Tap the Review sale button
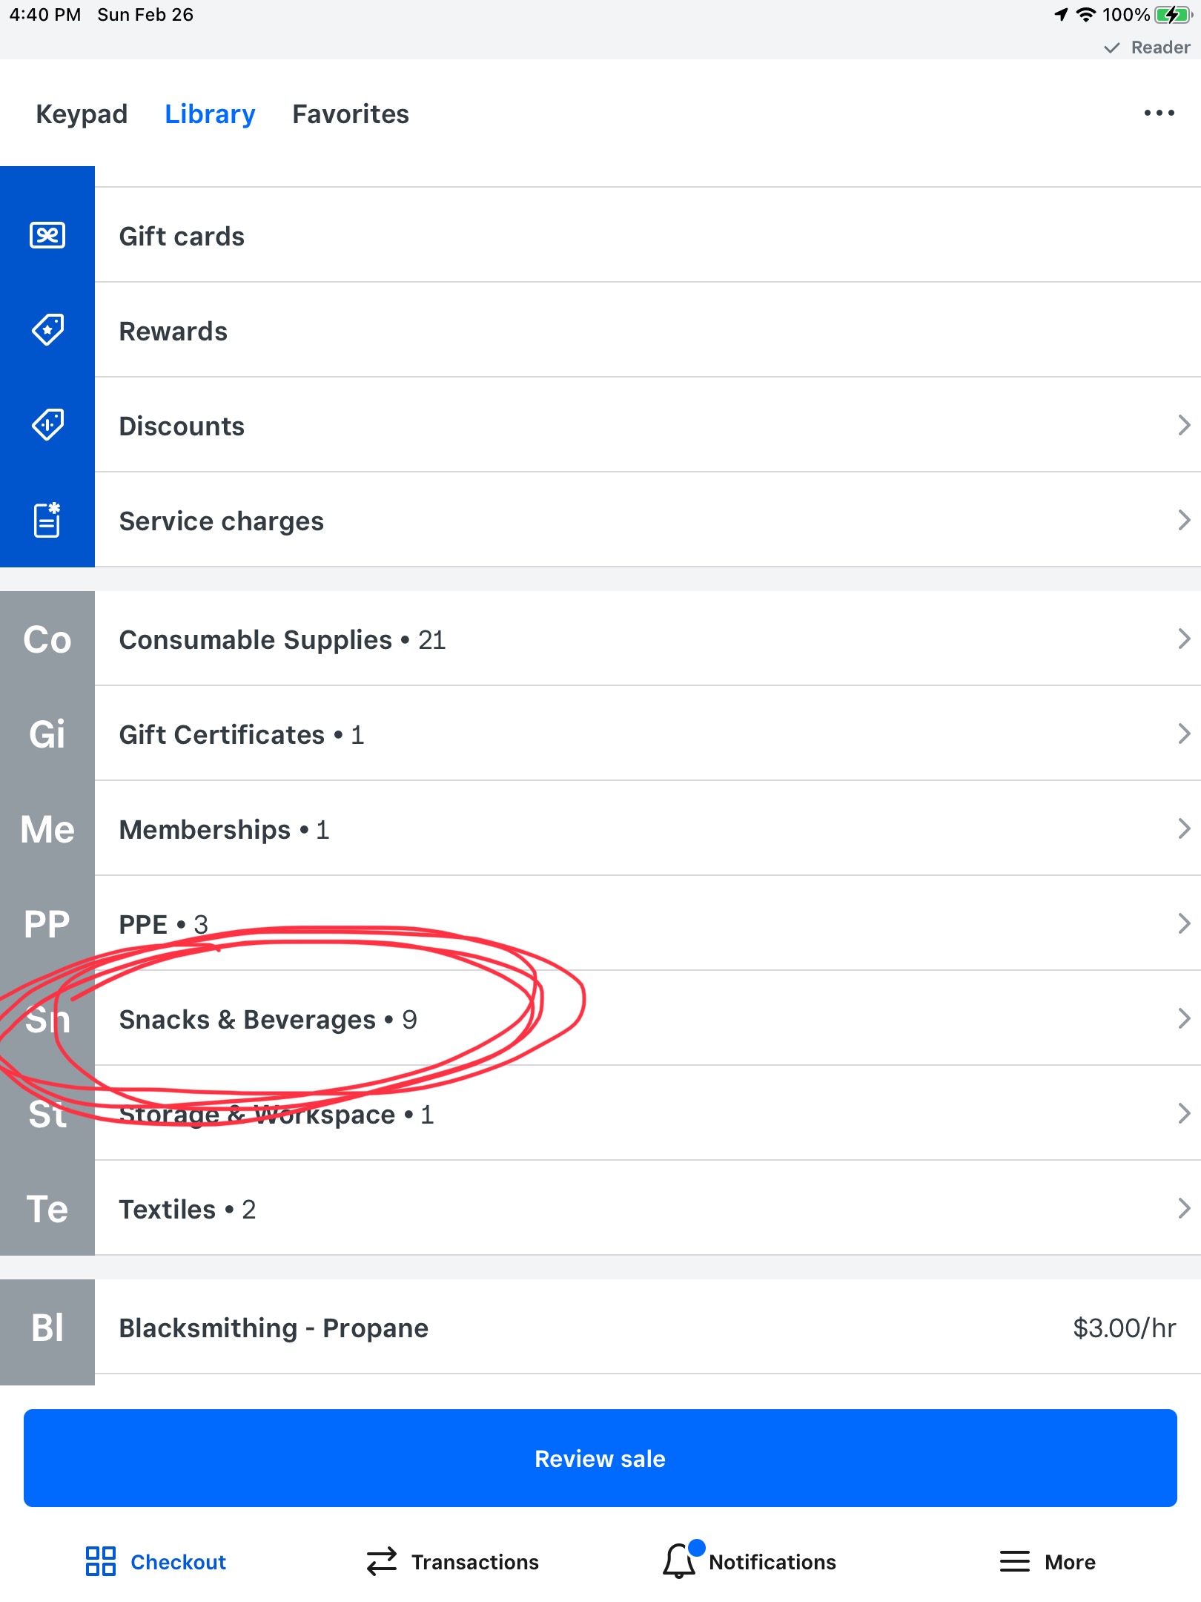This screenshot has height=1602, width=1201. [600, 1458]
